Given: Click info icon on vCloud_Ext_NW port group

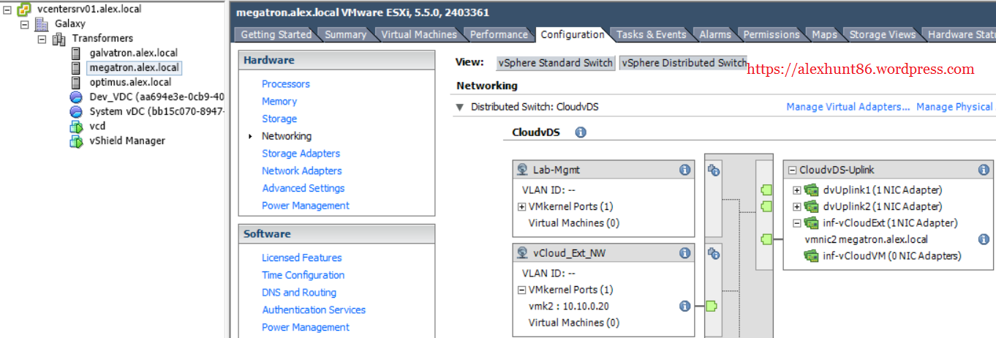Looking at the screenshot, I should (684, 253).
